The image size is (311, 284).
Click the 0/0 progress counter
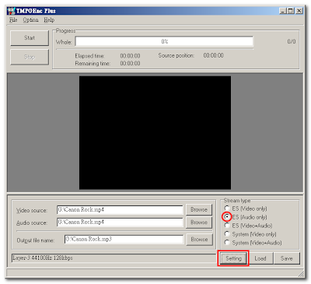[x=292, y=41]
